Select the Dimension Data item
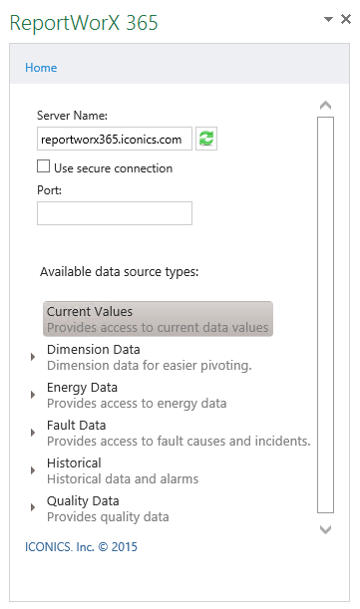The image size is (360, 609). [x=150, y=357]
